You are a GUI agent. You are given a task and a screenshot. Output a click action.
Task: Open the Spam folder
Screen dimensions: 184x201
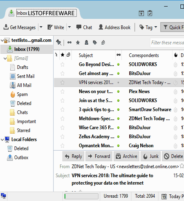(x=19, y=94)
